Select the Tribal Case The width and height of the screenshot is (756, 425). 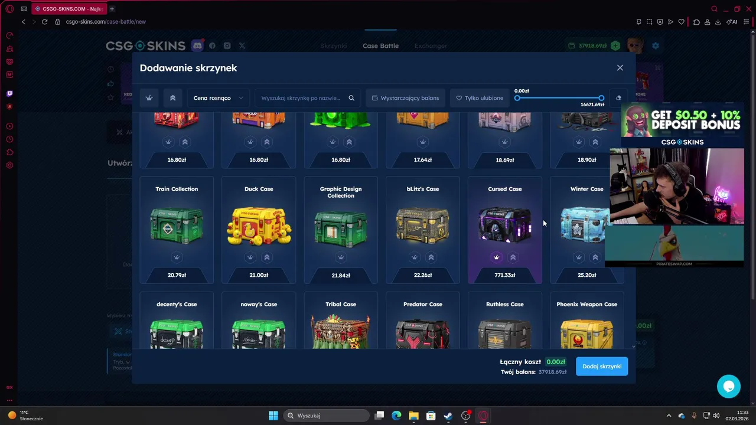click(x=341, y=322)
